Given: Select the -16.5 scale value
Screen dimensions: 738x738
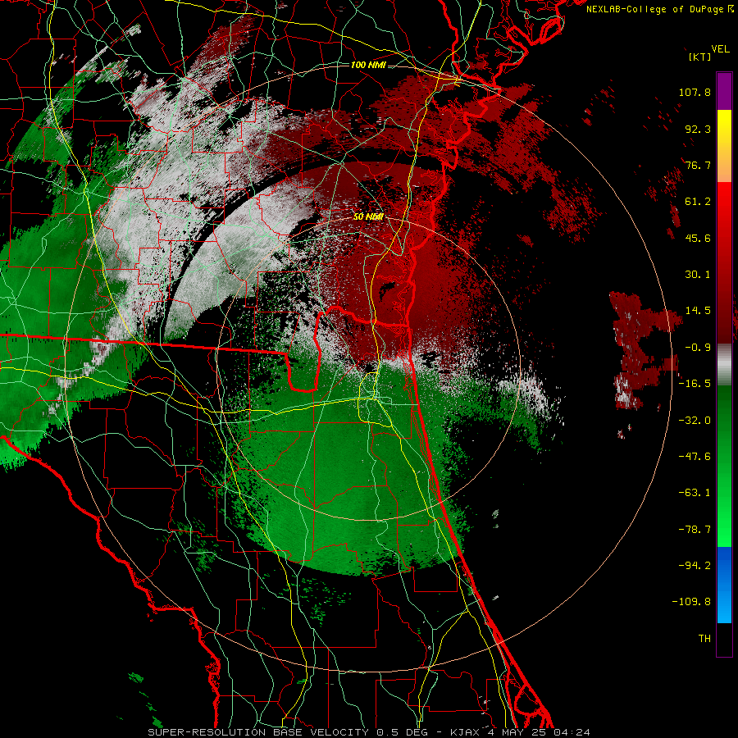Looking at the screenshot, I should (x=695, y=384).
